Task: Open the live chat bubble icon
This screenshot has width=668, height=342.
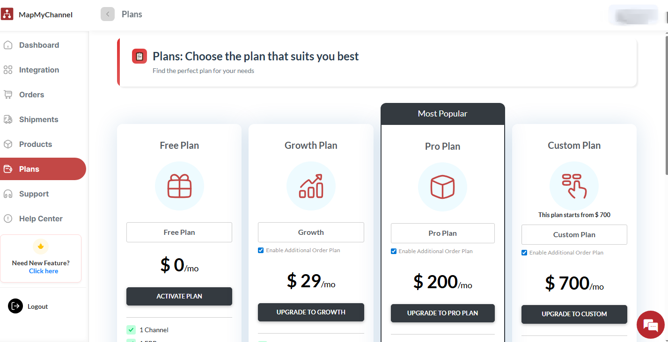Action: tap(651, 325)
